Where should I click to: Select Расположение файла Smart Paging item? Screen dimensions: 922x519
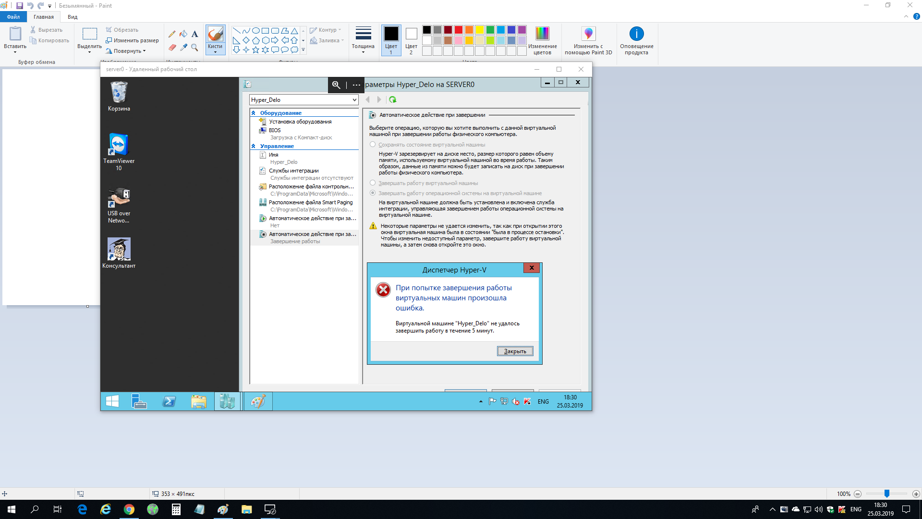click(311, 202)
